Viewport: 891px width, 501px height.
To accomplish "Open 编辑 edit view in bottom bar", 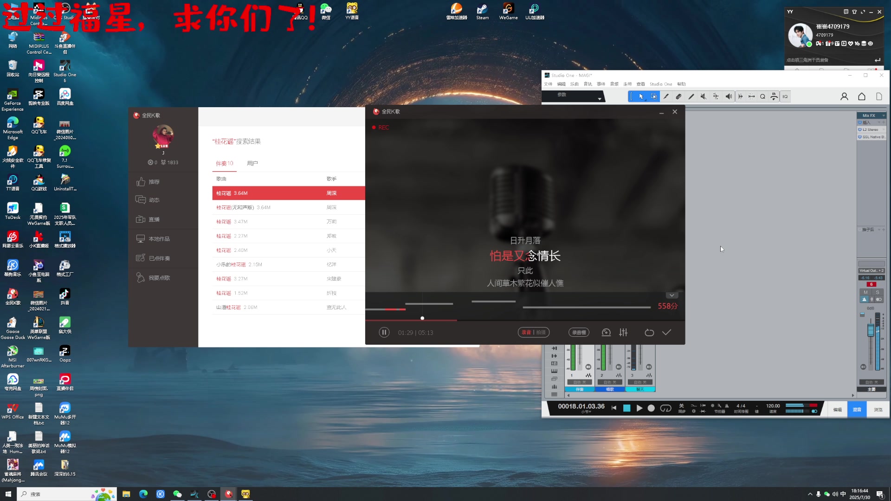I will click(837, 410).
